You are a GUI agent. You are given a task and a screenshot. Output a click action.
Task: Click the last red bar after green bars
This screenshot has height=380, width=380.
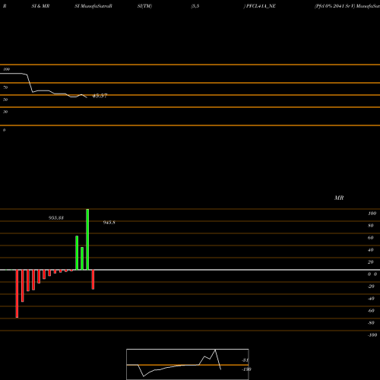(93, 280)
